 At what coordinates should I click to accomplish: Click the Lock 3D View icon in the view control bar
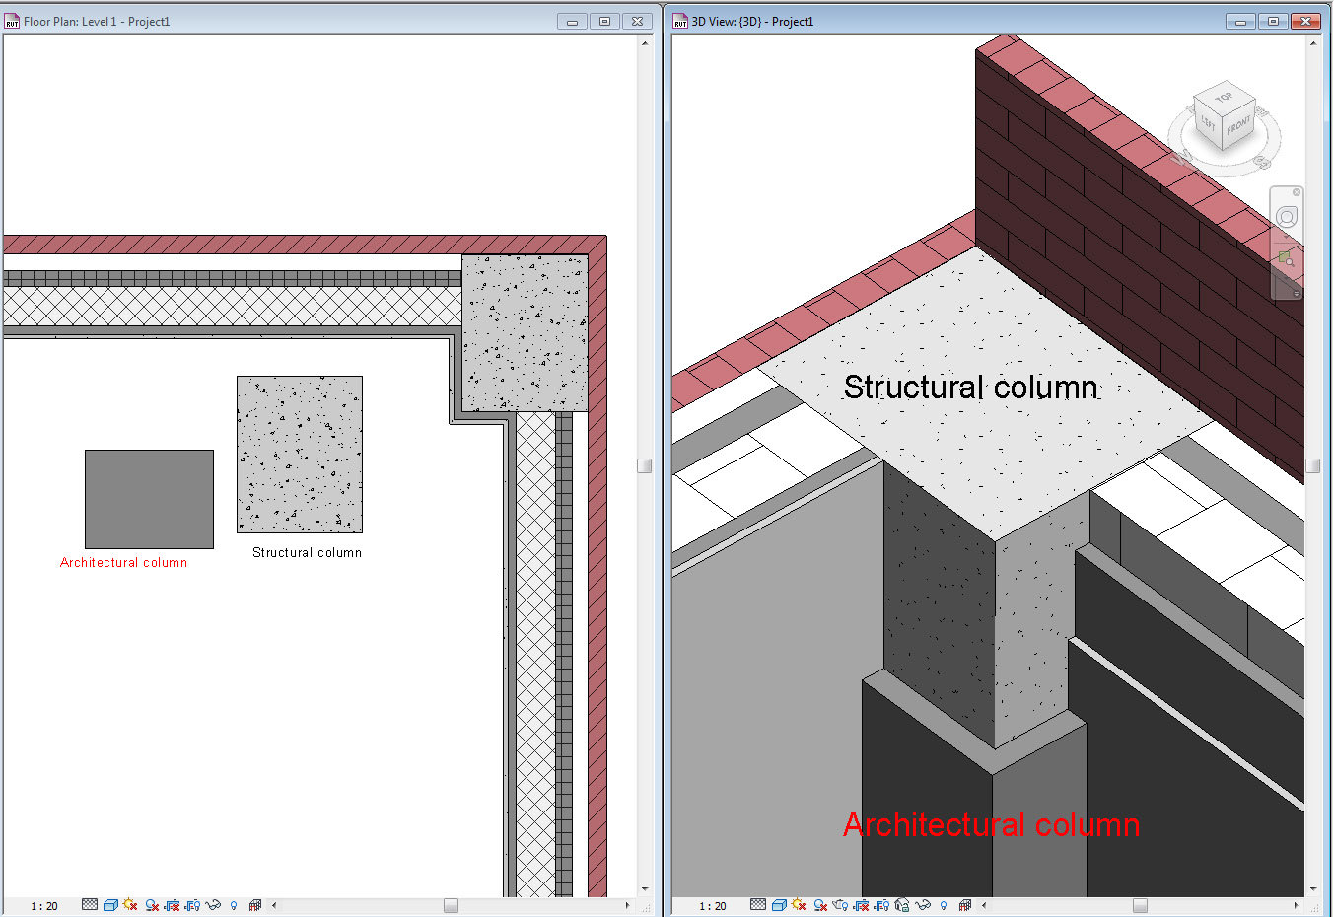coord(901,904)
